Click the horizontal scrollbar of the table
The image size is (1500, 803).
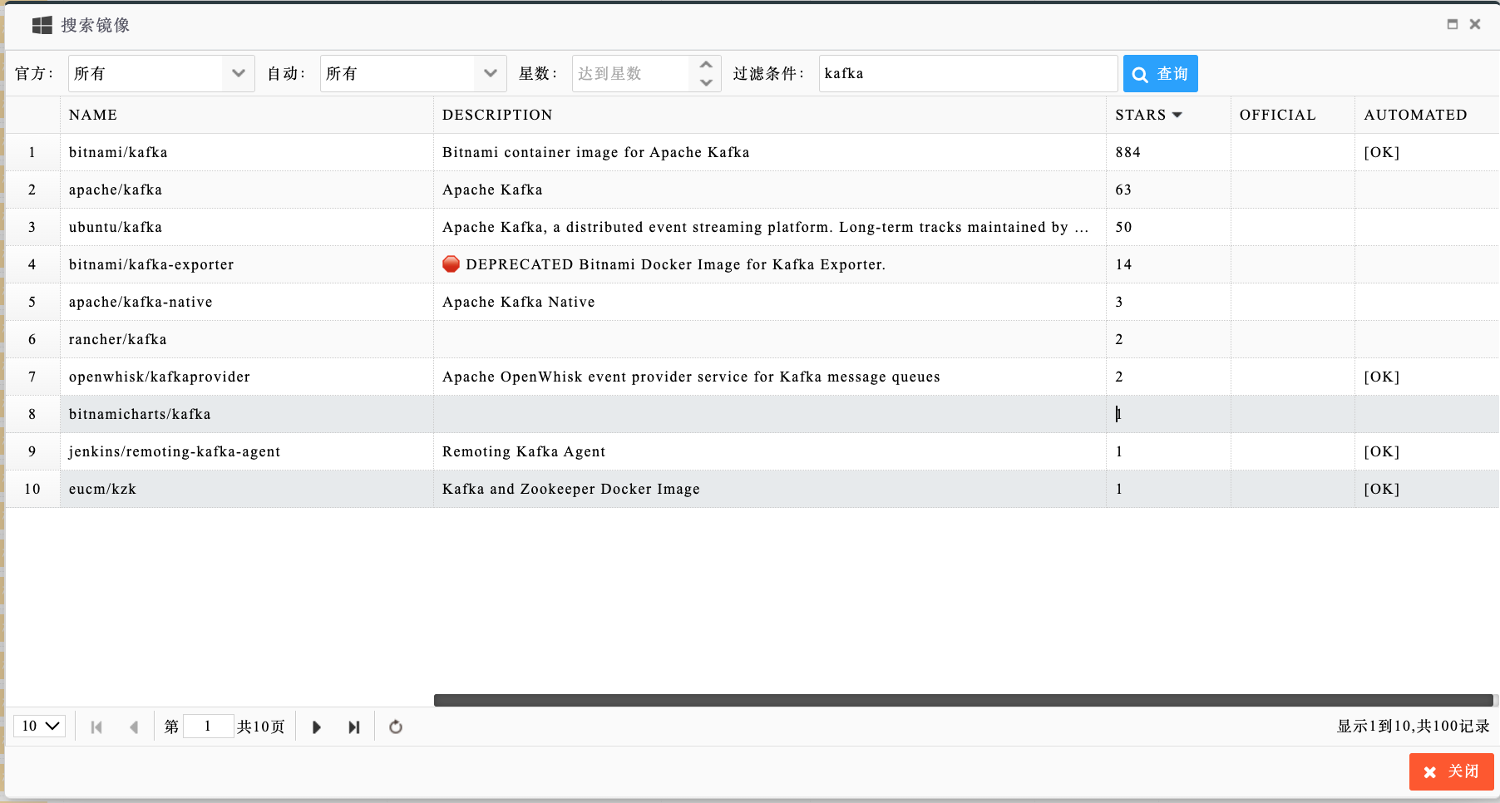pyautogui.click(x=964, y=700)
